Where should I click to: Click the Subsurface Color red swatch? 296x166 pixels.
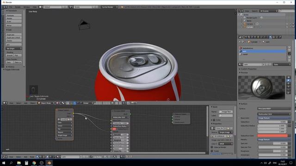[272, 136]
